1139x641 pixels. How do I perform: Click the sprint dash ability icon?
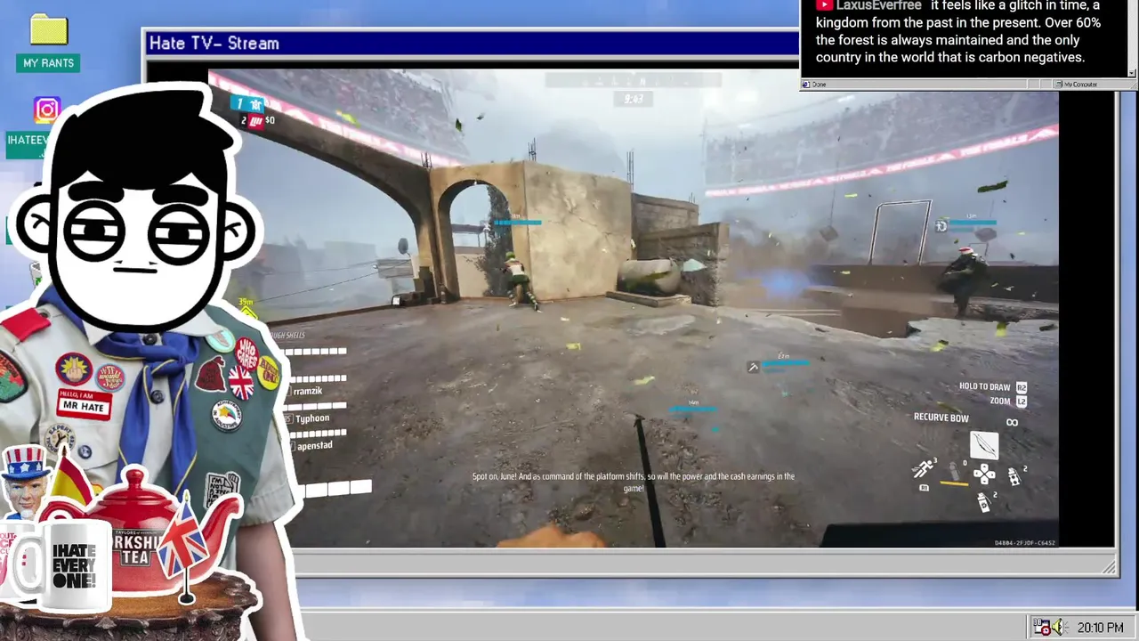[924, 467]
